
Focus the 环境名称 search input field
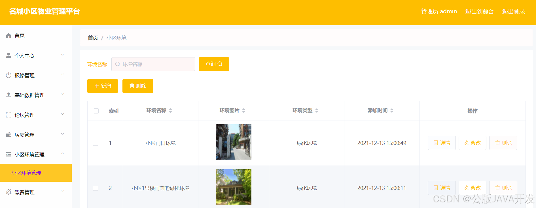[153, 64]
